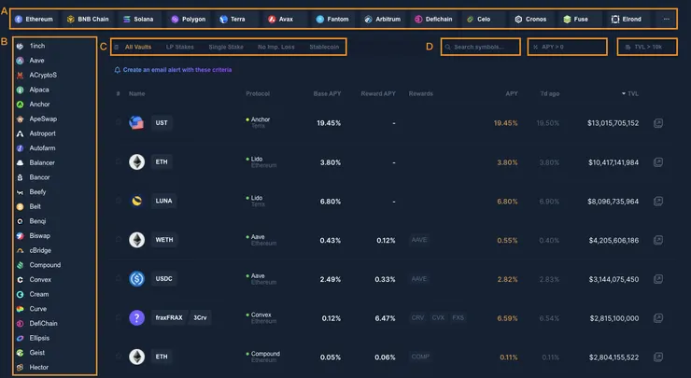This screenshot has width=691, height=378.
Task: Open external link for LUNA vault
Action: pos(658,202)
